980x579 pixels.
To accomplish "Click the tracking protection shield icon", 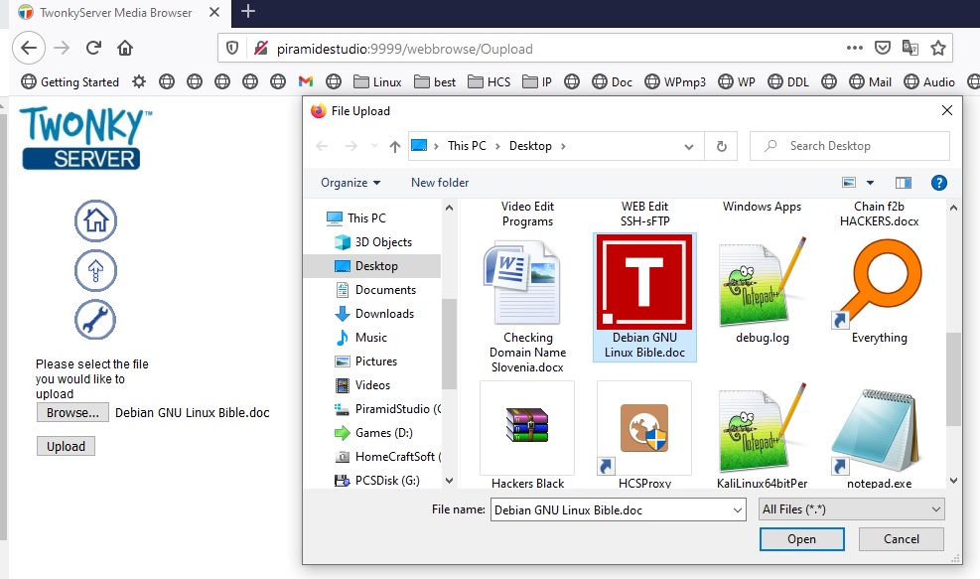I will coord(232,48).
